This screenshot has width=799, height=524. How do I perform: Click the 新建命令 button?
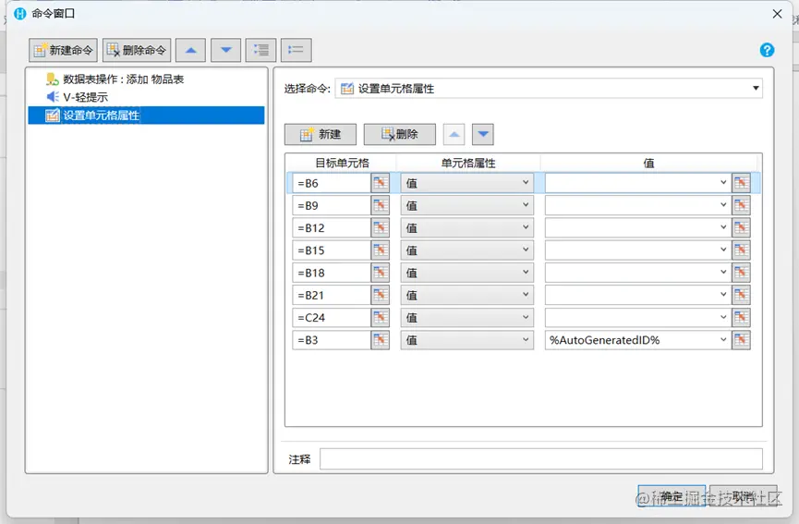pyautogui.click(x=63, y=50)
